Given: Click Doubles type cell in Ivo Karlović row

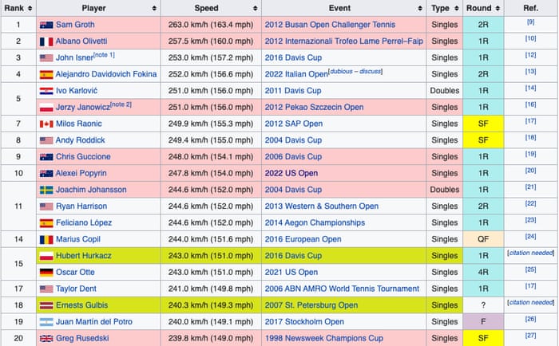Looking at the screenshot, I should pos(445,91).
